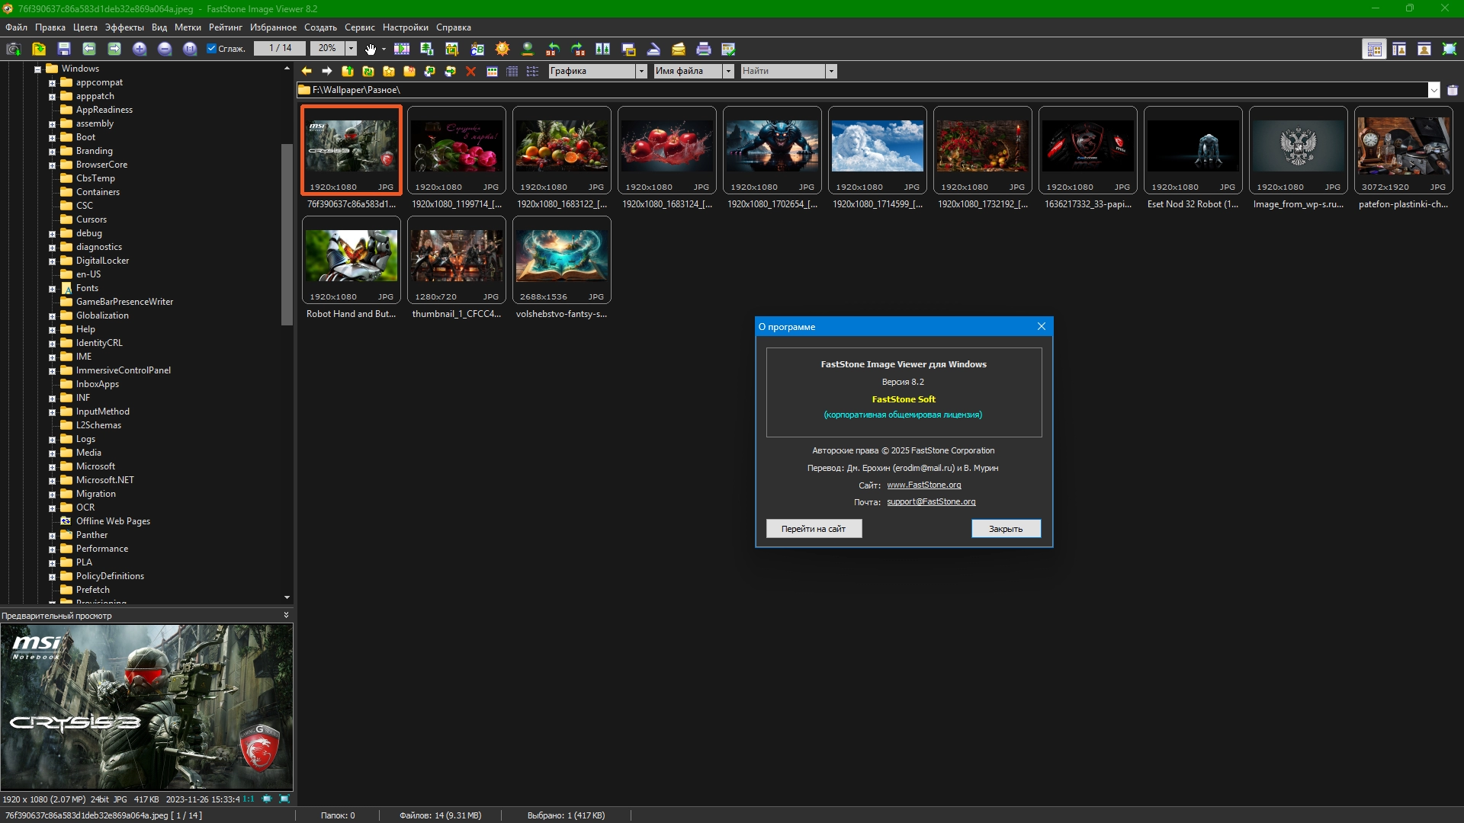Click the Print icon in toolbar
Viewport: 1464px width, 823px height.
coord(703,49)
